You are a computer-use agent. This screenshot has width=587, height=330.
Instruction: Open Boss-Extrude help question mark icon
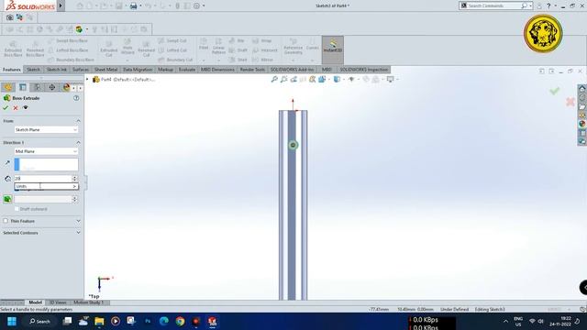tap(76, 98)
